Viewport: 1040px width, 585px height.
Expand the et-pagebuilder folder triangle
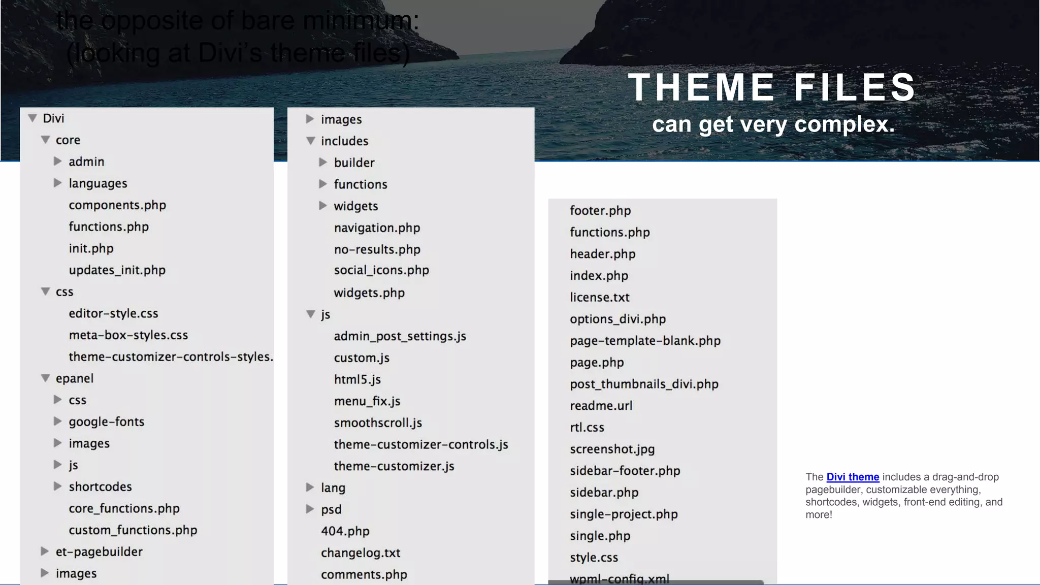point(45,551)
